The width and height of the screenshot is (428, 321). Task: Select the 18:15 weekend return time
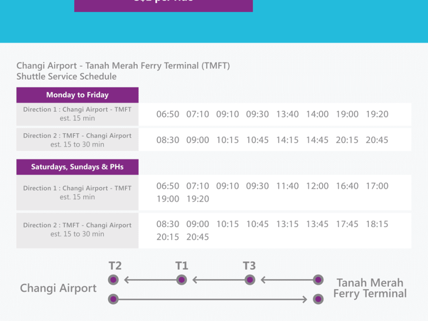pos(377,224)
